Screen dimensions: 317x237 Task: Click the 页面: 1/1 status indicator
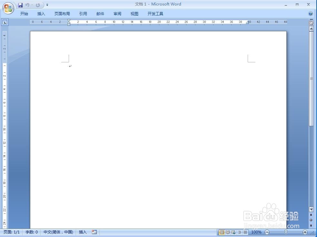(12, 232)
